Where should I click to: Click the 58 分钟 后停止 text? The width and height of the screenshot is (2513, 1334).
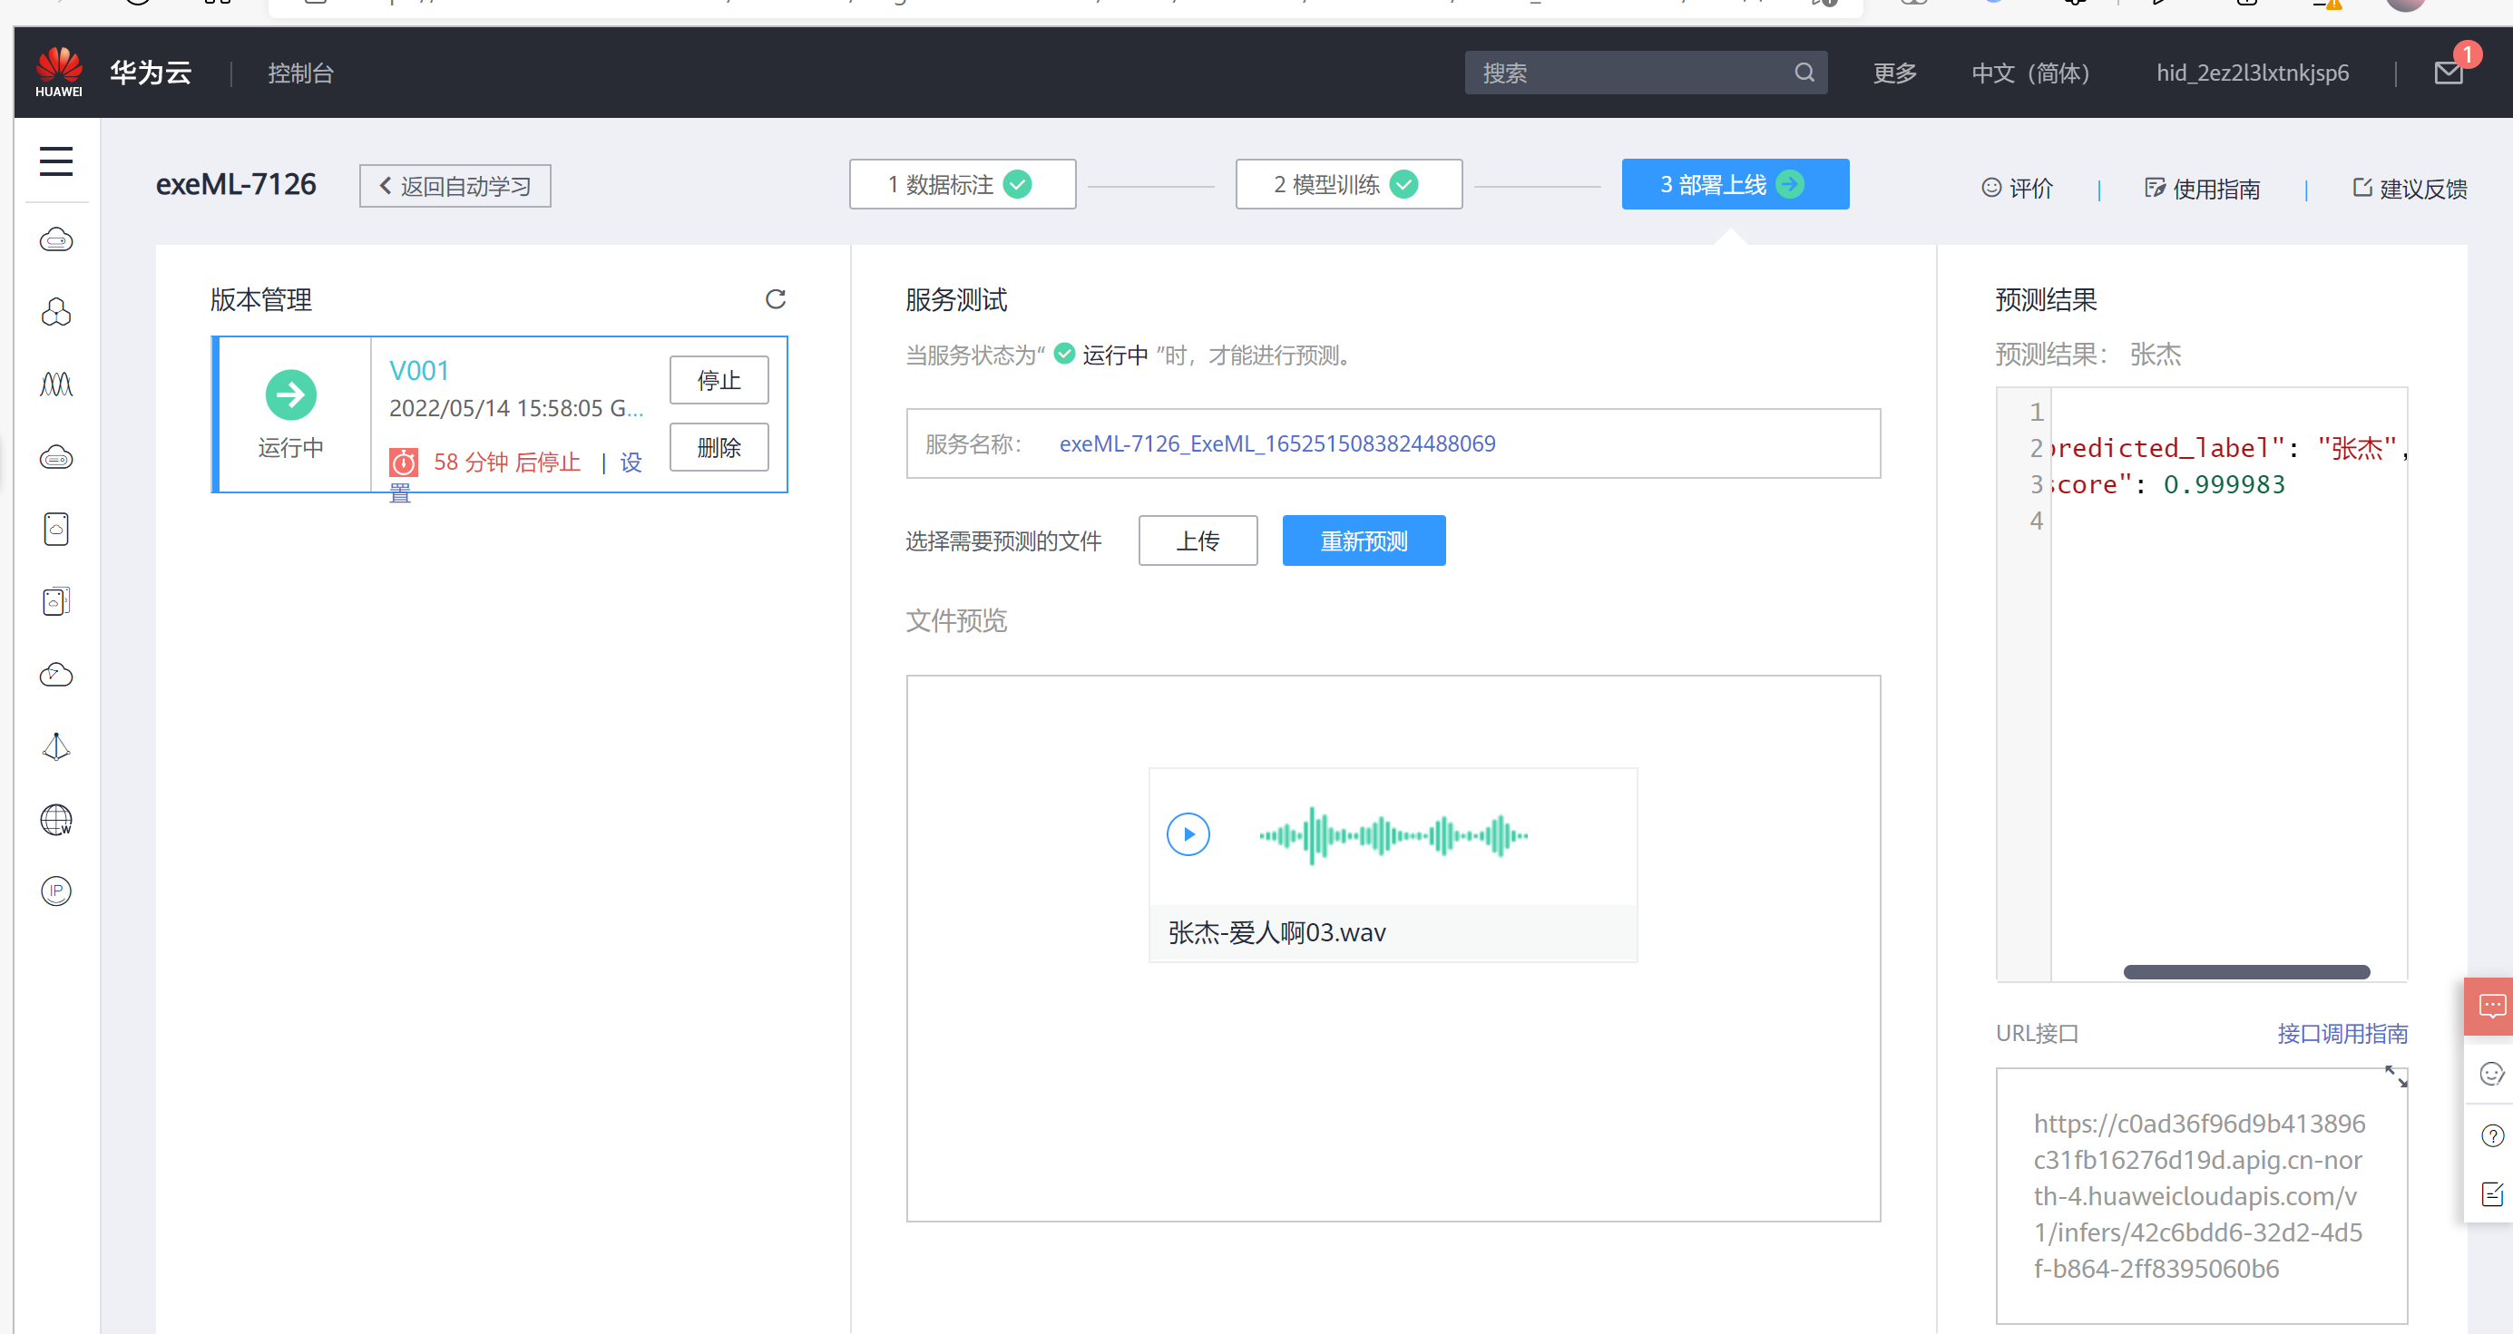click(x=507, y=463)
